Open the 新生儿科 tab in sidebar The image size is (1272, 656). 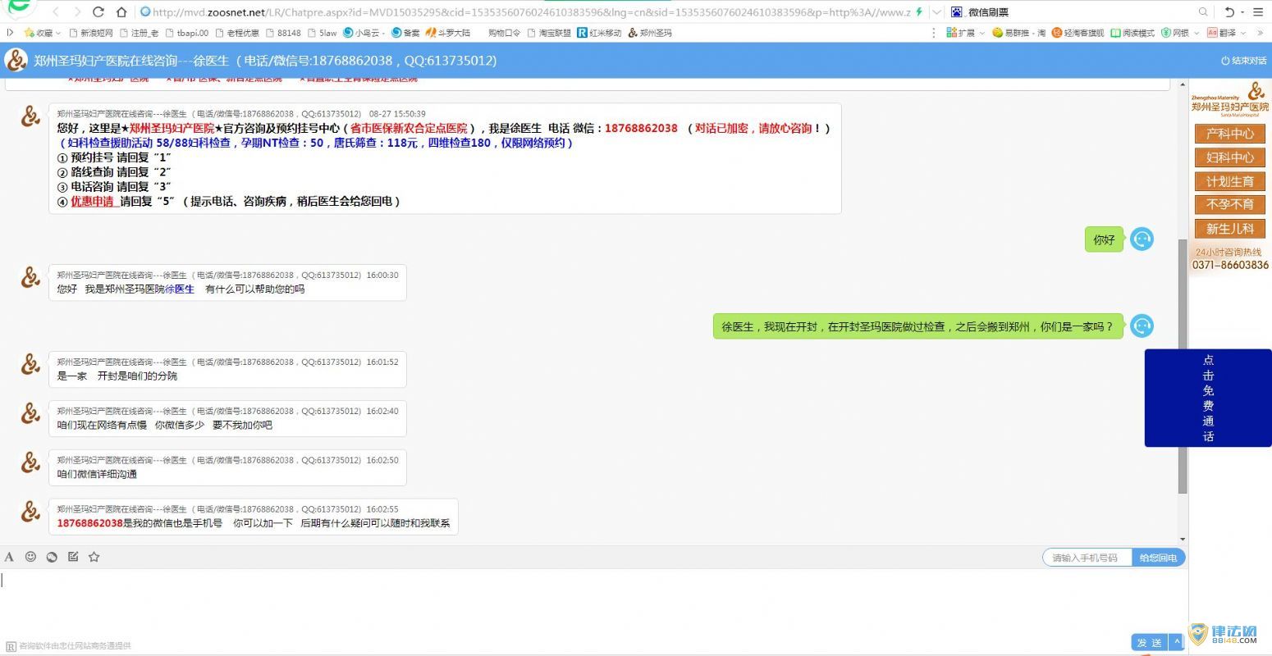[x=1229, y=228]
